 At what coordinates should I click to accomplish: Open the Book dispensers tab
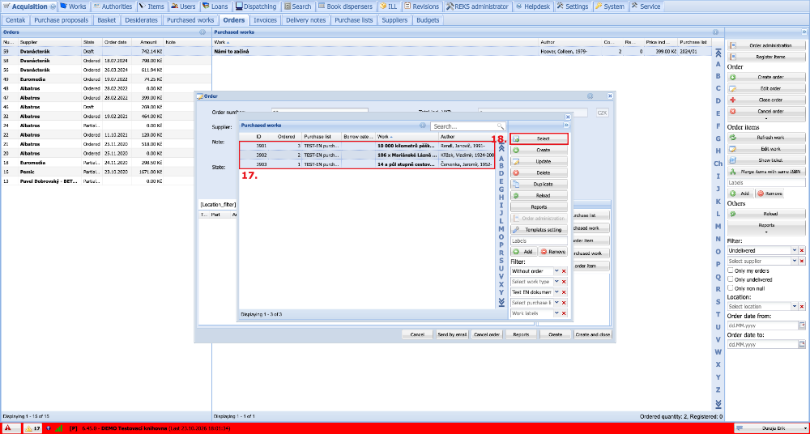point(345,6)
